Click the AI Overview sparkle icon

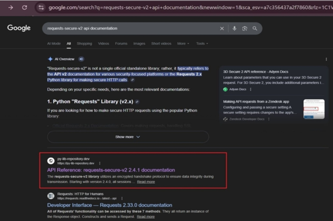tap(50, 59)
